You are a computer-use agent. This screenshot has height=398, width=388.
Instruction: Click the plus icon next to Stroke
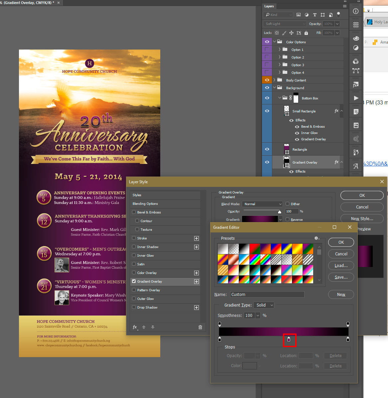click(x=196, y=238)
